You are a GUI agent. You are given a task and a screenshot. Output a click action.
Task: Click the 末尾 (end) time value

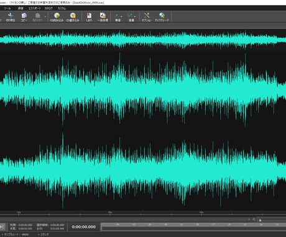click(25, 228)
